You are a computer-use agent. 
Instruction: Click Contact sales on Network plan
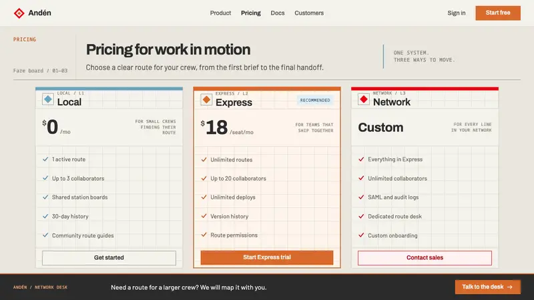point(425,258)
